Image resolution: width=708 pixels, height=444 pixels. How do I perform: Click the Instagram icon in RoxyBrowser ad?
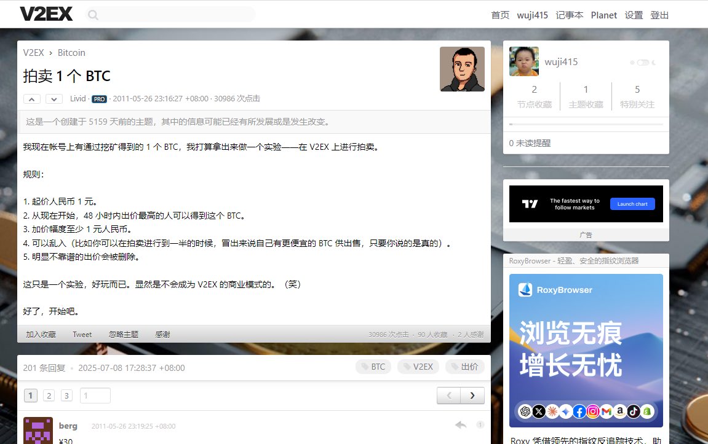click(593, 411)
